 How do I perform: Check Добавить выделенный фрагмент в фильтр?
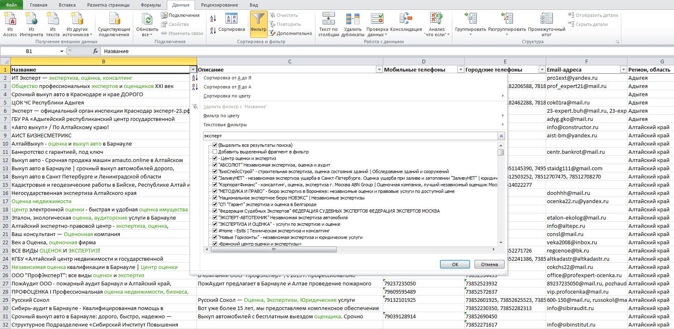(x=215, y=152)
